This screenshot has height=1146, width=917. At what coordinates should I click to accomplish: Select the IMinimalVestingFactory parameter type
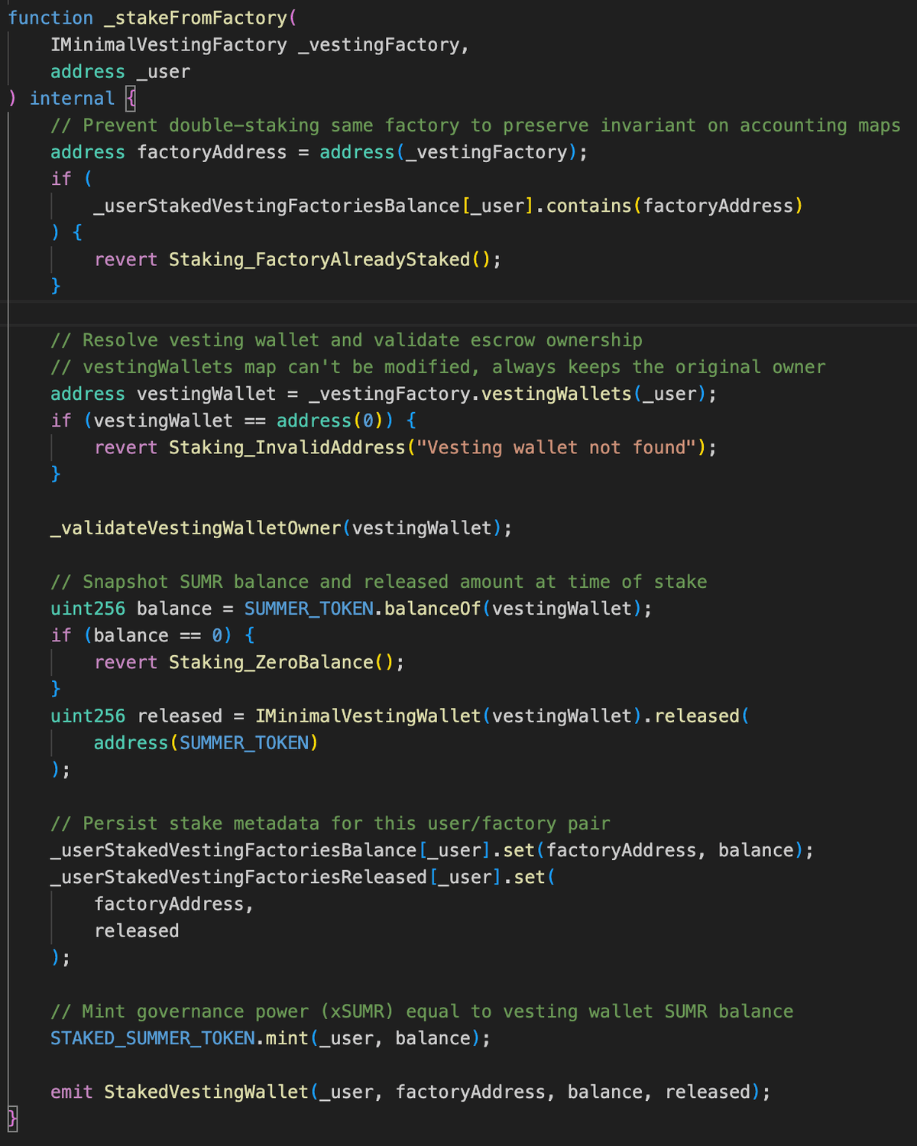tap(169, 45)
